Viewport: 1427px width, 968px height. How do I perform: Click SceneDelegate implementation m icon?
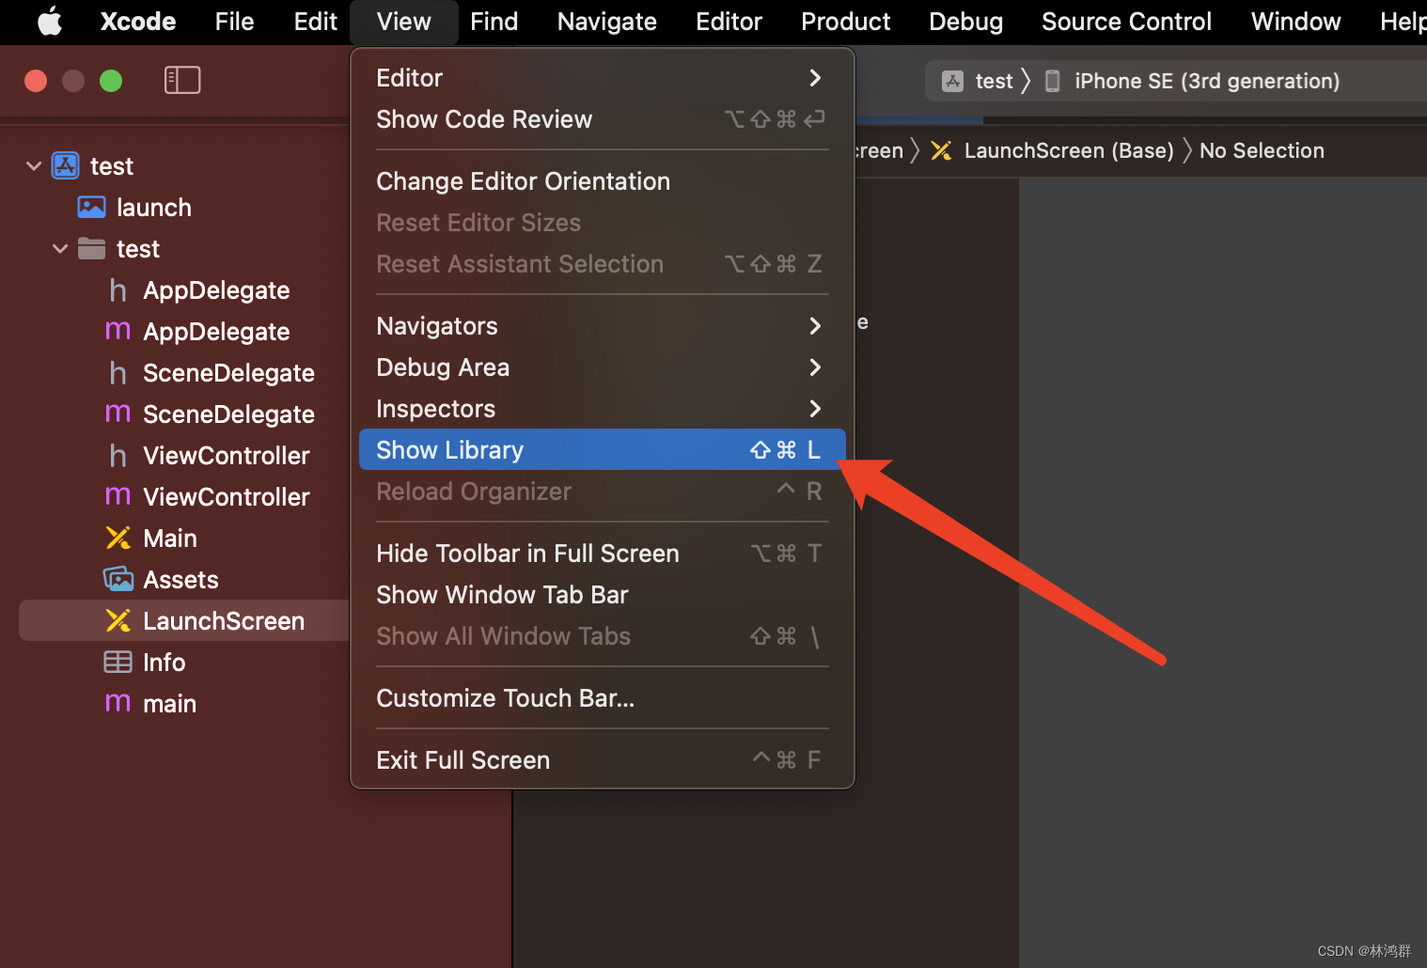pyautogui.click(x=118, y=414)
